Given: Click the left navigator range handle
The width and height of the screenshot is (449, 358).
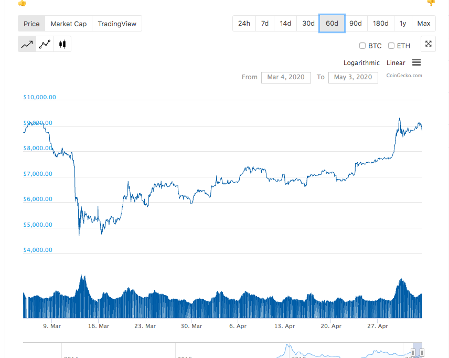Looking at the screenshot, I should 413,352.
